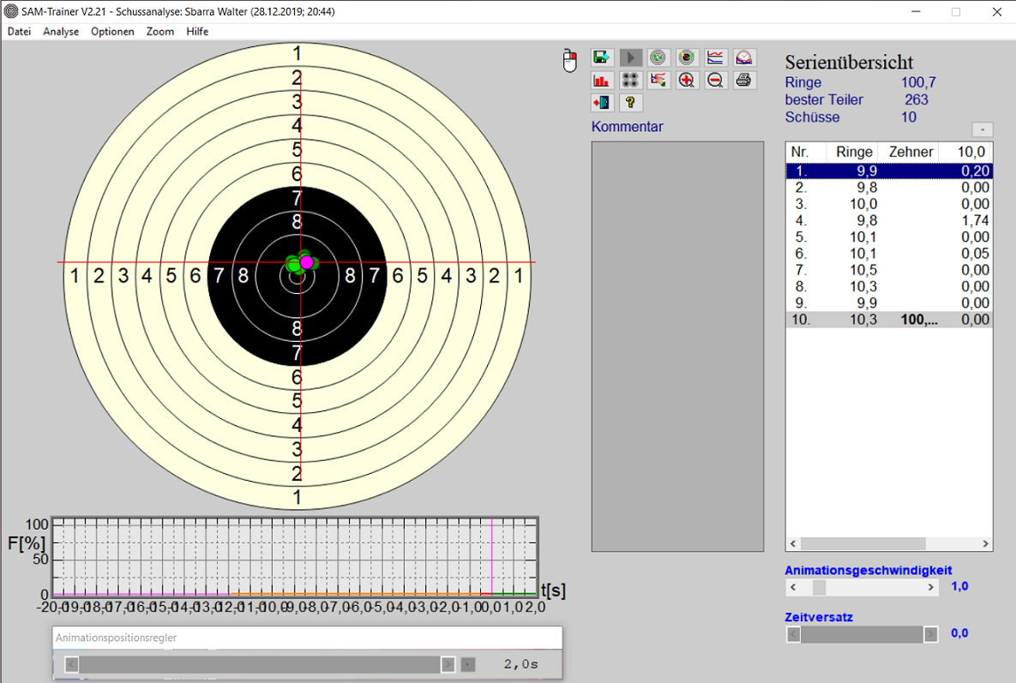Zoom in with the plus magnifier icon

pyautogui.click(x=687, y=81)
